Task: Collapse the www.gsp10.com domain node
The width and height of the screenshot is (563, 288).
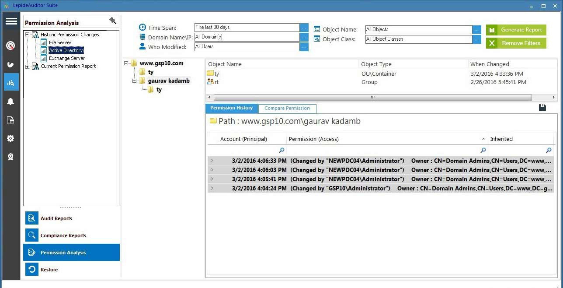Action: click(126, 63)
